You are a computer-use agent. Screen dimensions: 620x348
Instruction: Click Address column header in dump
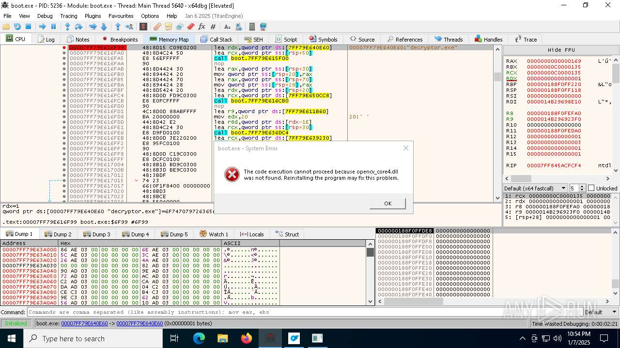tap(29, 243)
